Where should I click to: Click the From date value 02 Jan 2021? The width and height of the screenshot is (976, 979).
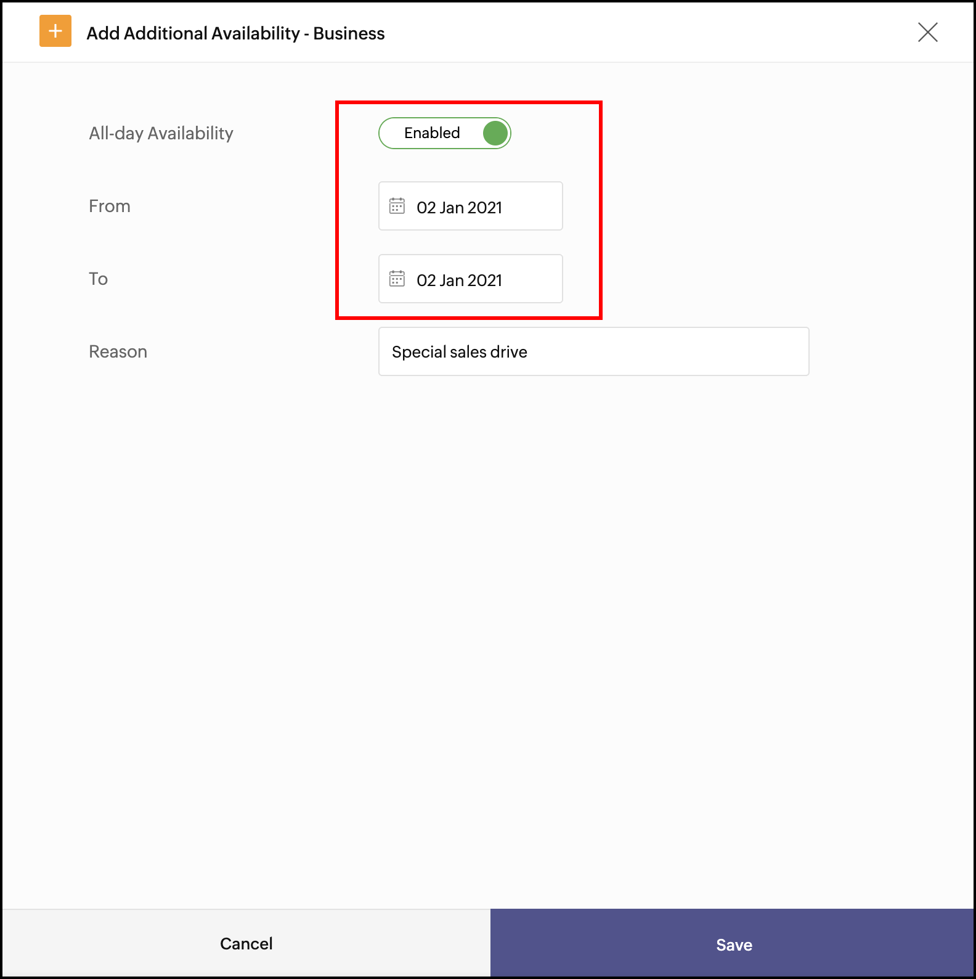pyautogui.click(x=459, y=208)
